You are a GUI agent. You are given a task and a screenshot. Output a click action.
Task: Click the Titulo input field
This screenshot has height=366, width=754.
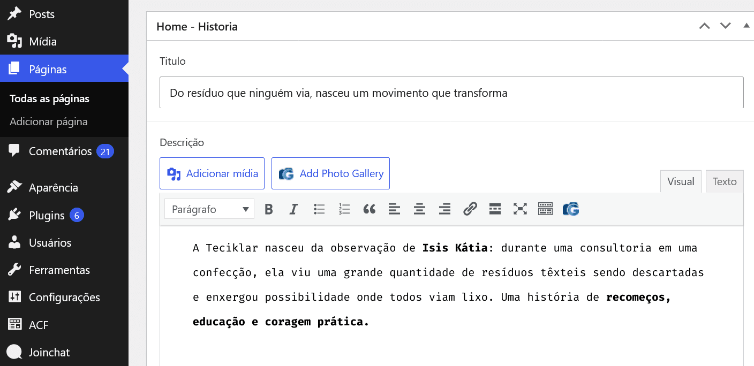click(x=451, y=93)
